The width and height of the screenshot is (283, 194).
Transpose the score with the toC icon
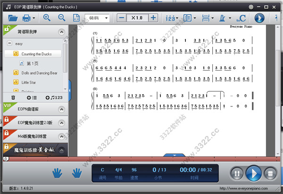[x=241, y=18]
